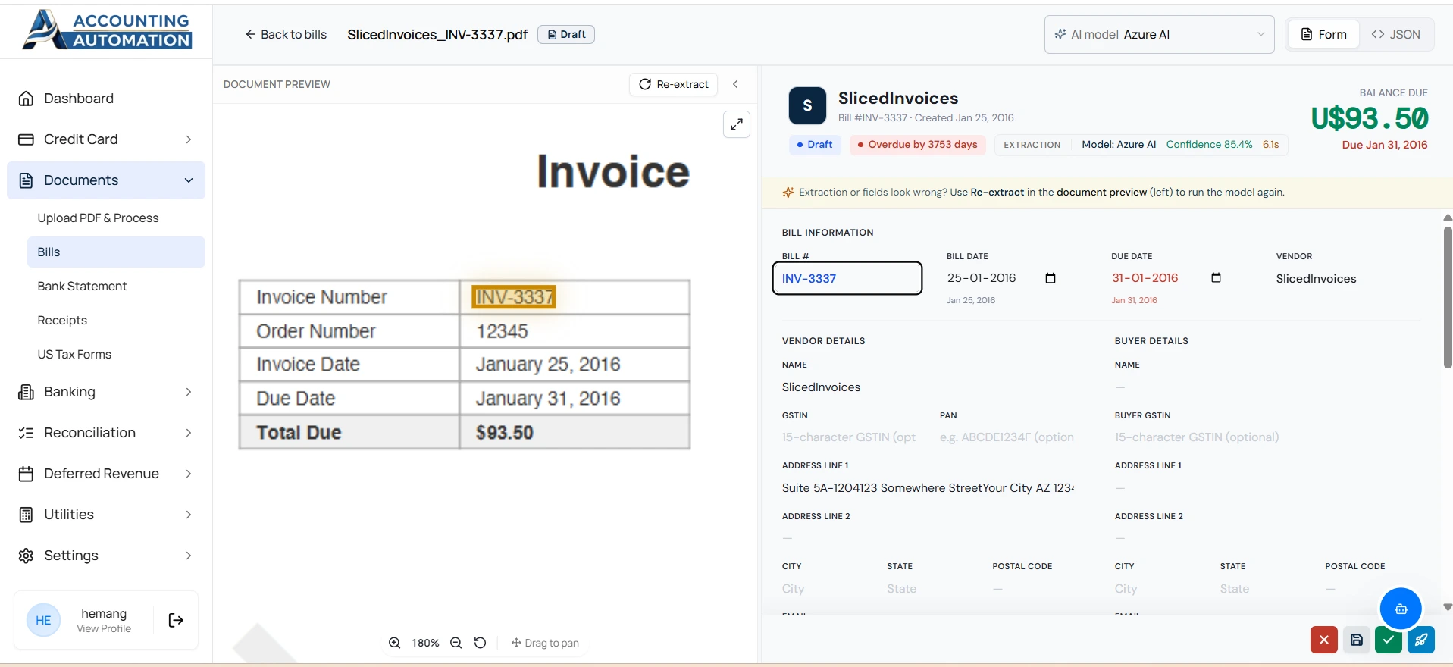Expand the Banking submenu chevron

(189, 392)
